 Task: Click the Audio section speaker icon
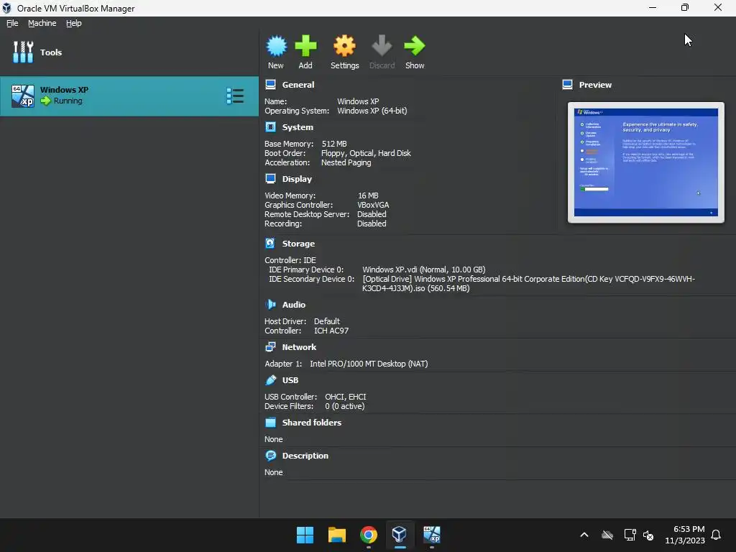click(271, 304)
